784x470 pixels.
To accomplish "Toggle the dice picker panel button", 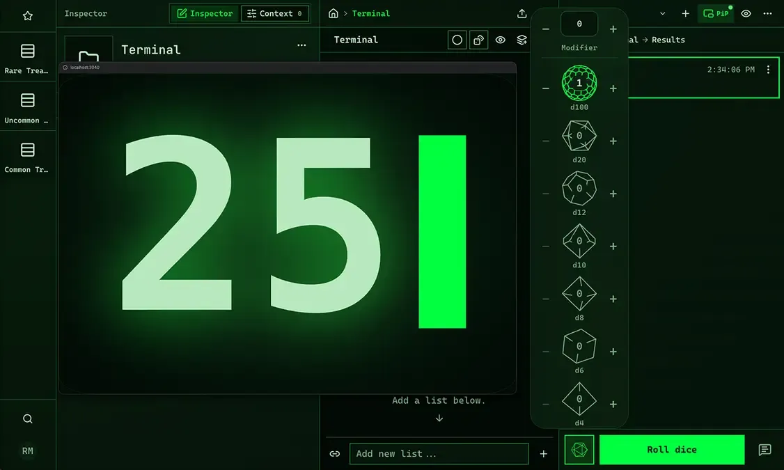I will tap(579, 450).
